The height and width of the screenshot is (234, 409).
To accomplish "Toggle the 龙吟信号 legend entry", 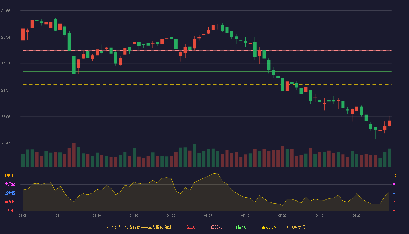I will click(x=295, y=227).
